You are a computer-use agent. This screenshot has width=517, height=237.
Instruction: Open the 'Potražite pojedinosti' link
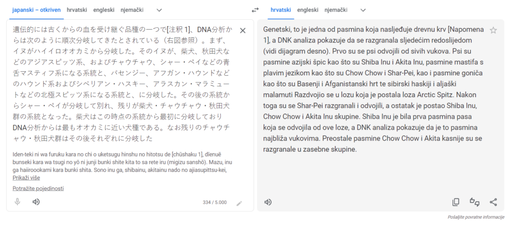point(38,188)
